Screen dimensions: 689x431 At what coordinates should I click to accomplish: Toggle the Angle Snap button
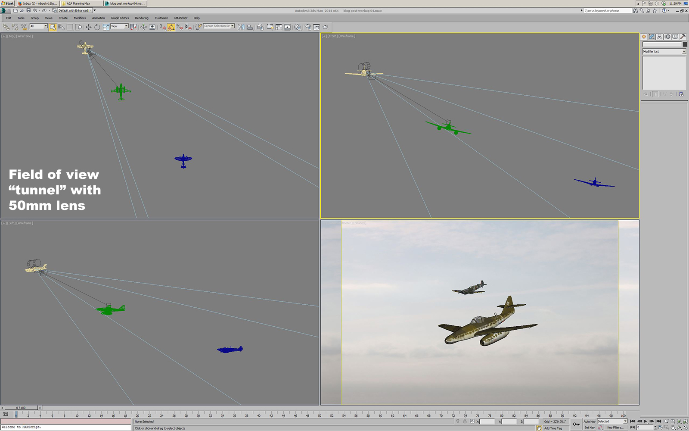point(171,27)
